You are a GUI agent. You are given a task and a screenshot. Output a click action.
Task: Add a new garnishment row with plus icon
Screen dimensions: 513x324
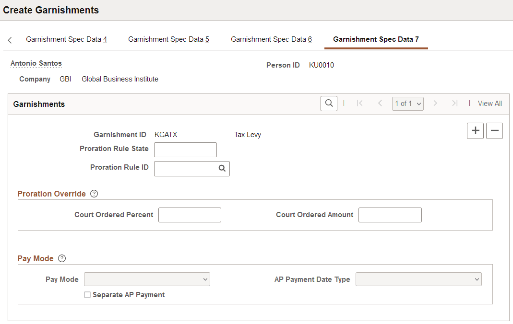[475, 130]
